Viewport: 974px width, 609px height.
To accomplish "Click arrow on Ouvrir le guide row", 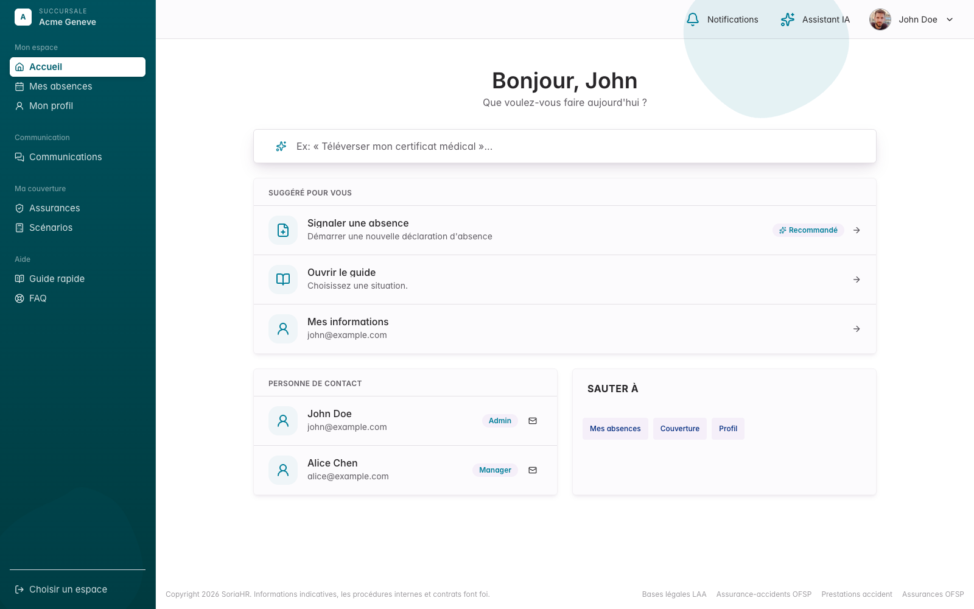I will click(x=857, y=280).
